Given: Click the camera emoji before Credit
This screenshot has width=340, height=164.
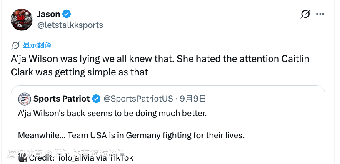Looking at the screenshot, I should 22,157.
